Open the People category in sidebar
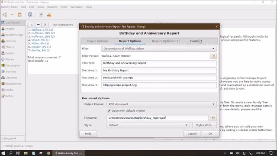Viewport: 277px width, 156px height. pos(10,29)
